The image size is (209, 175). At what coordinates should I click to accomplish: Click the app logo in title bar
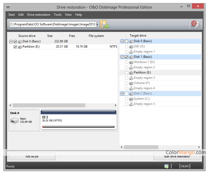(x=9, y=7)
